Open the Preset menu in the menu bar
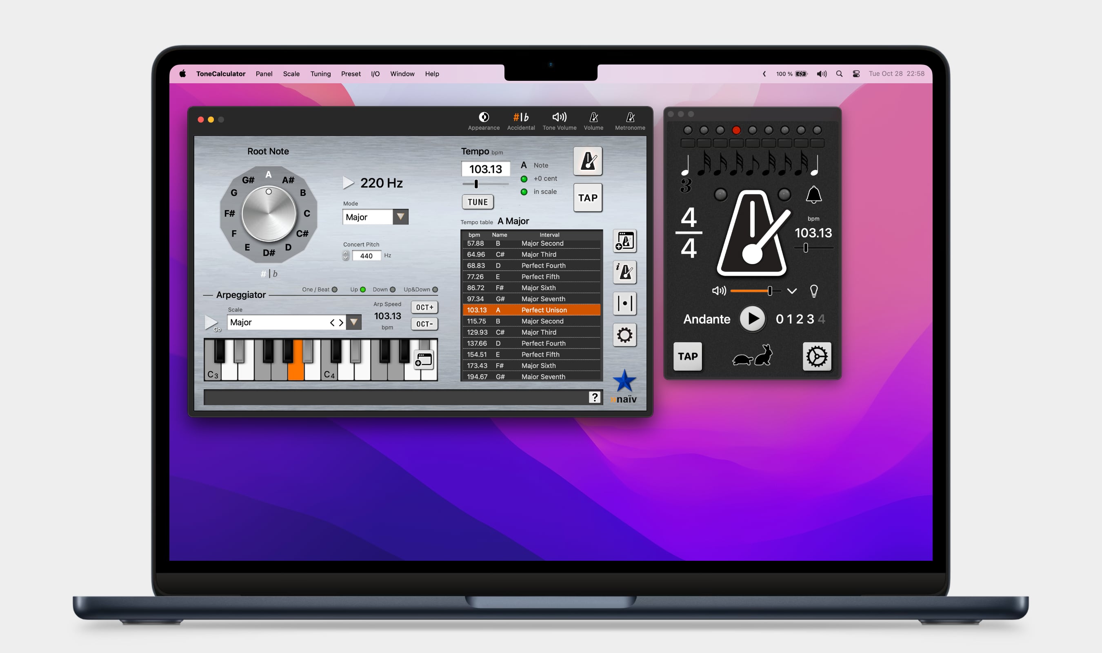 click(351, 73)
